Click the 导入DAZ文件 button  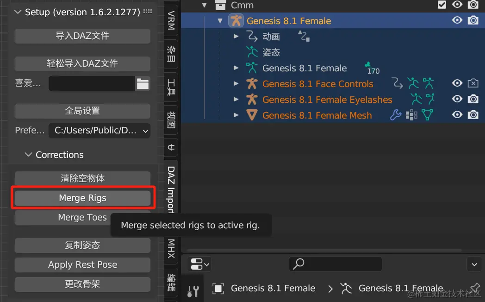click(82, 36)
